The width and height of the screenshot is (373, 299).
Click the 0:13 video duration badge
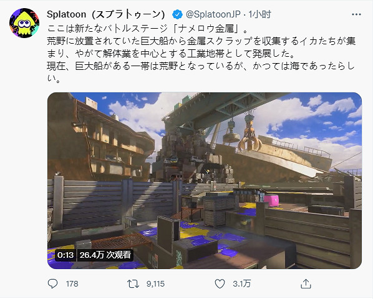click(65, 255)
